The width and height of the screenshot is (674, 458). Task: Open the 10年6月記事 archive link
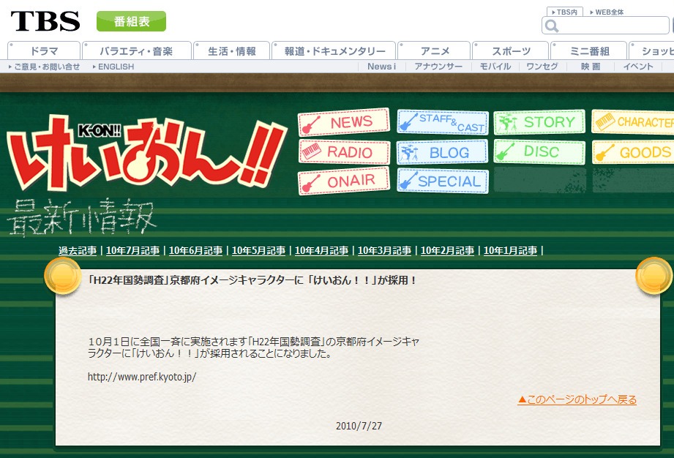[x=195, y=250]
